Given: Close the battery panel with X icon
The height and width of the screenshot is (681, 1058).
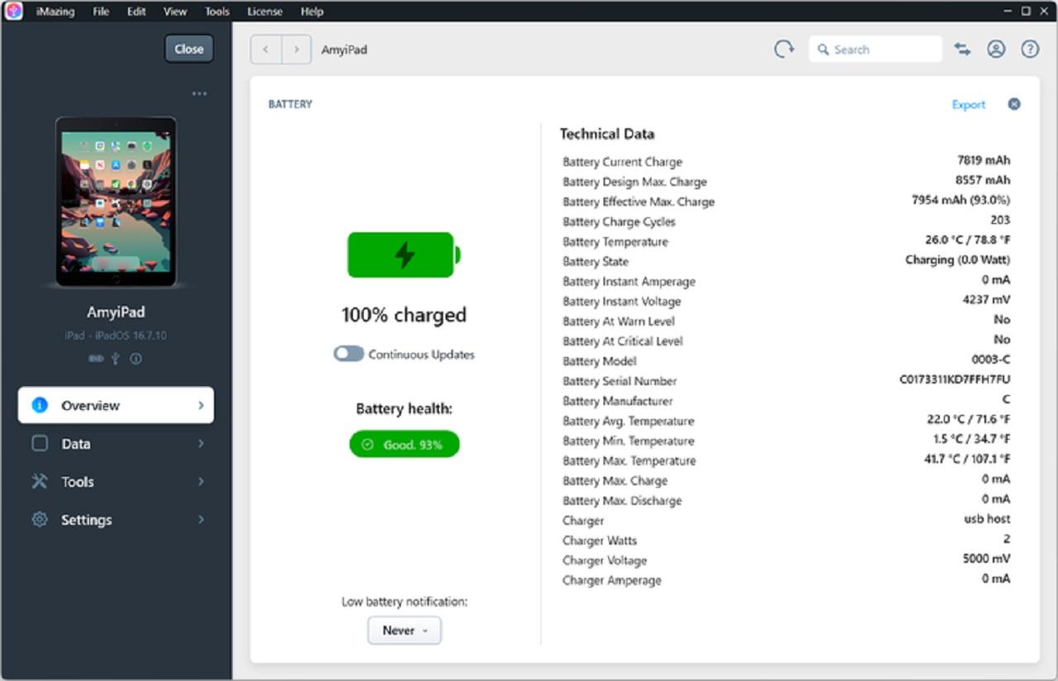Looking at the screenshot, I should tap(1014, 104).
